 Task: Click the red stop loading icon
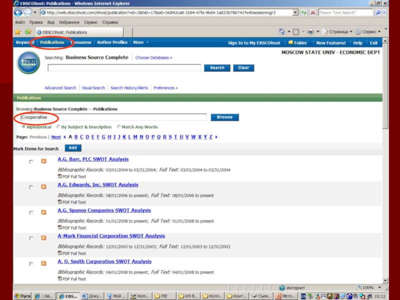313,12
